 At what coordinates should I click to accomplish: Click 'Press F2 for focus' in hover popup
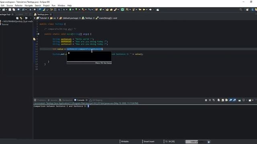pyautogui.click(x=104, y=63)
